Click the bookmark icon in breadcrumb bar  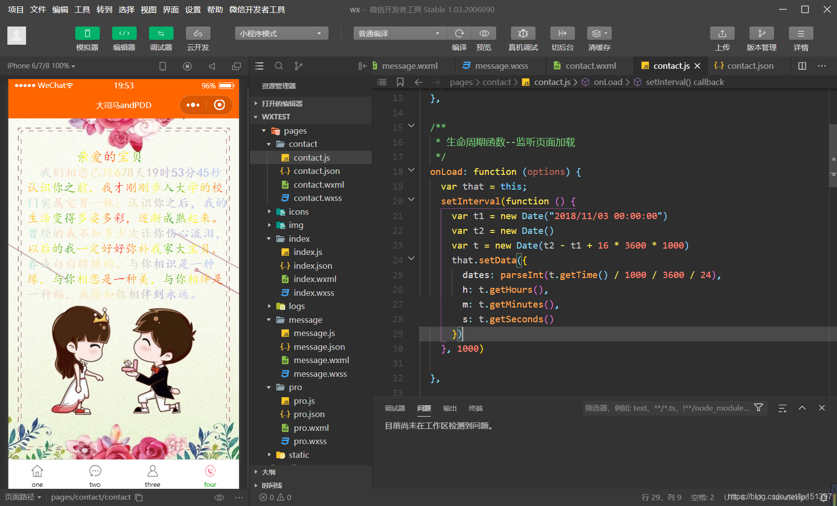tap(400, 82)
